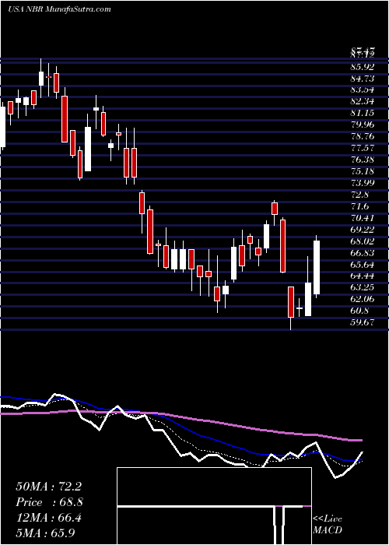
Task: Select the 70.41 price axis label
Action: pos(363,217)
